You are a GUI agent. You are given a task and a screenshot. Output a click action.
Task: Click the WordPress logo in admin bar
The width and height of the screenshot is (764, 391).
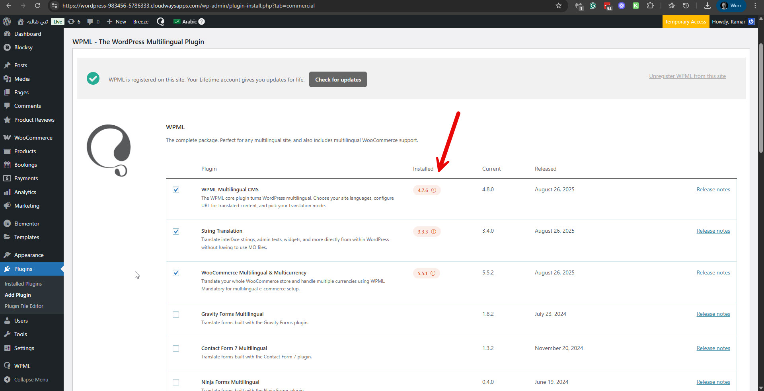coord(7,21)
